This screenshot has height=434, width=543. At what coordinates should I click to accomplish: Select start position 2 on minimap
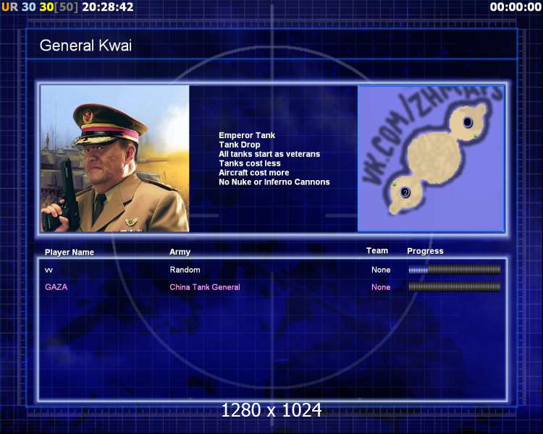pos(405,192)
